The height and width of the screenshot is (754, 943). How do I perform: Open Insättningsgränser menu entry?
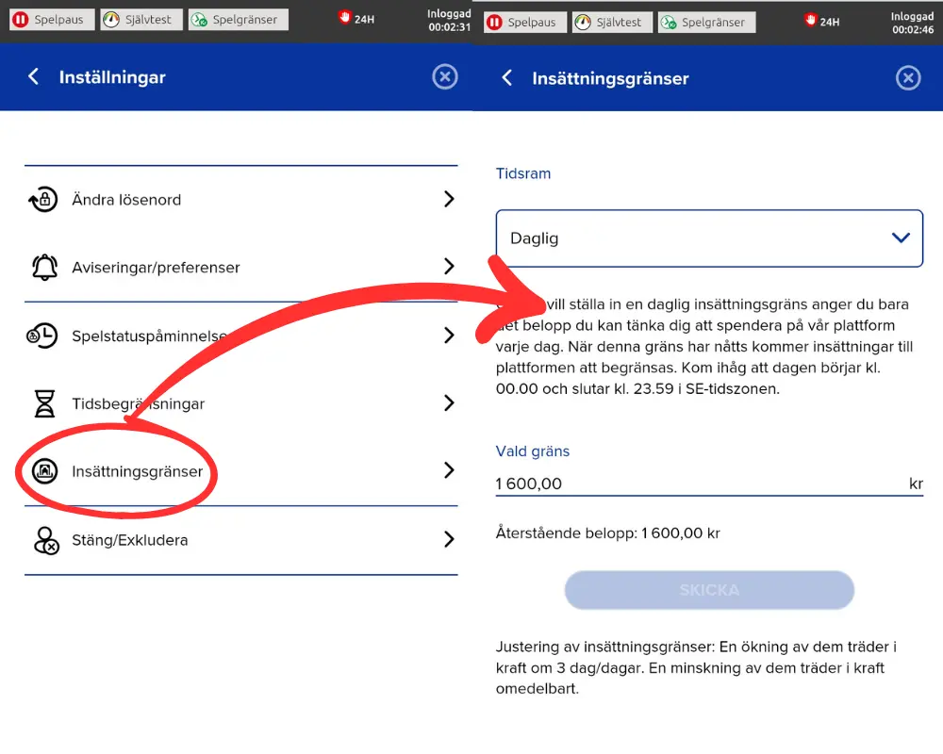pyautogui.click(x=241, y=471)
